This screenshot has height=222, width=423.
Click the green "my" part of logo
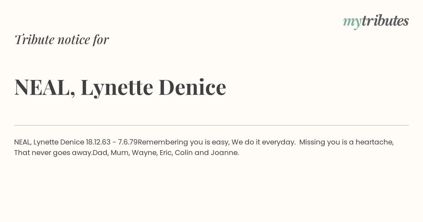click(x=352, y=23)
